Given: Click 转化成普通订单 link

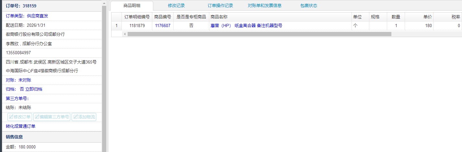Looking at the screenshot, I should coord(21,126).
